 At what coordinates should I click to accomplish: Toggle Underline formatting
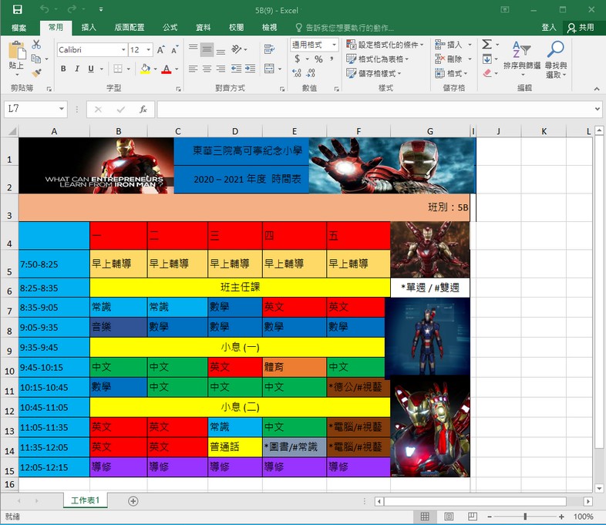[91, 69]
